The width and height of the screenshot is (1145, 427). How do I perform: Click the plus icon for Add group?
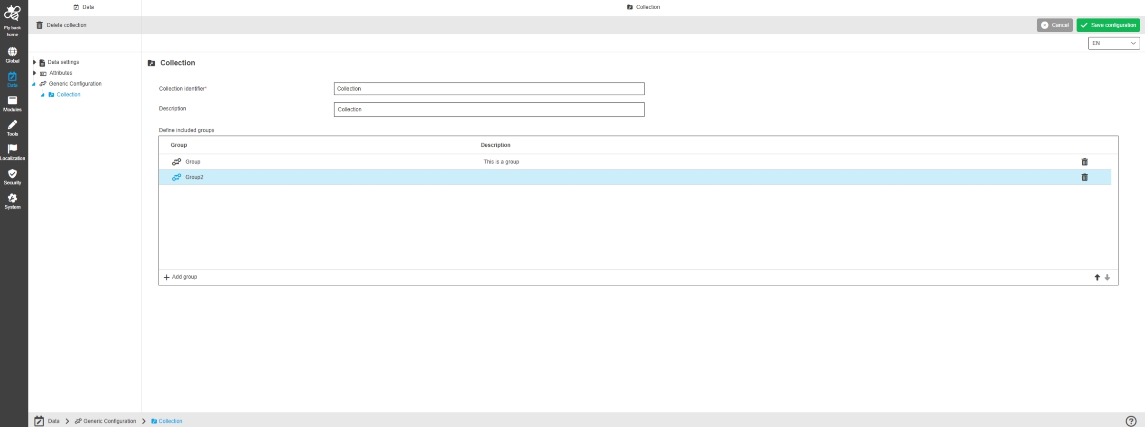[166, 277]
